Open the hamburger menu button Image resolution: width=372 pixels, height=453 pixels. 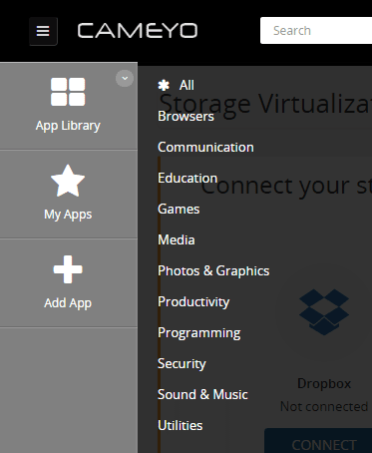tap(43, 31)
